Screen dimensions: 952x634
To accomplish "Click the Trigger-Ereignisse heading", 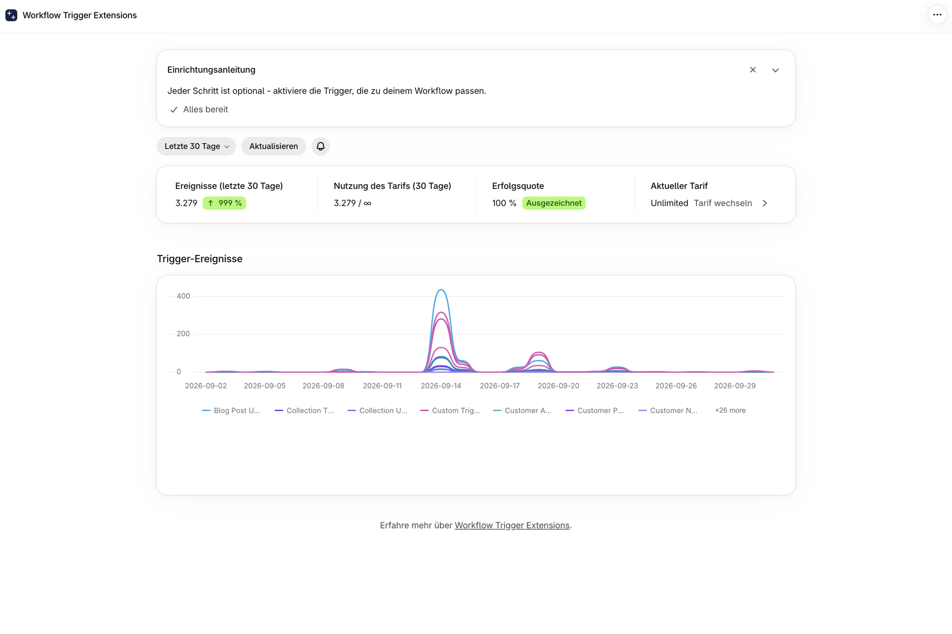I will click(x=200, y=259).
